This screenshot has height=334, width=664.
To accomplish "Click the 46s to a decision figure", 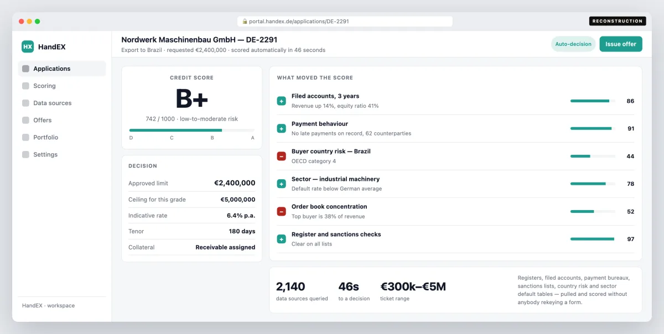I will coord(349,287).
